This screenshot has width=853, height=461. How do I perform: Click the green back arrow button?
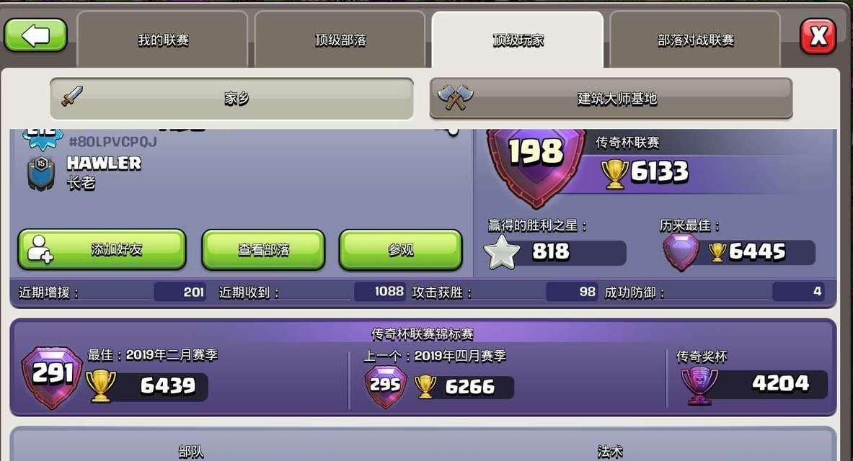[x=35, y=36]
